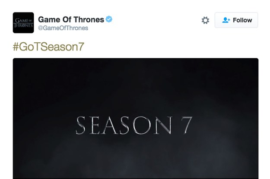The height and width of the screenshot is (179, 270).
Task: Click the digit 7 in the teaser image
Action: [187, 126]
